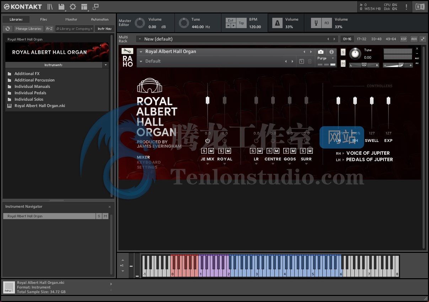Click the warning exclamation icon
The width and height of the screenshot is (429, 302).
(406, 7)
